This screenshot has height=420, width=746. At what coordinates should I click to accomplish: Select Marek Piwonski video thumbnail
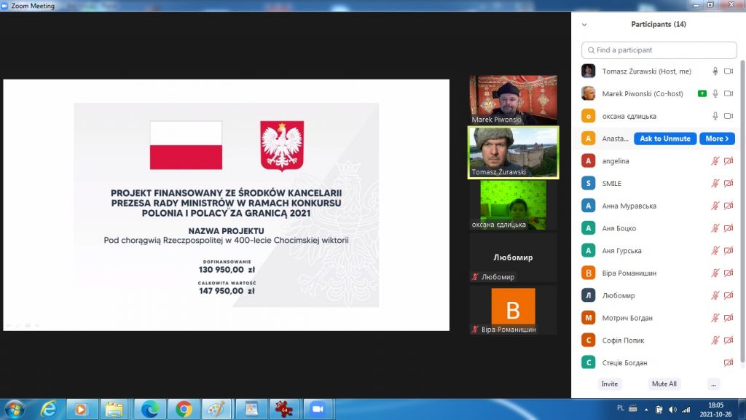(x=513, y=99)
